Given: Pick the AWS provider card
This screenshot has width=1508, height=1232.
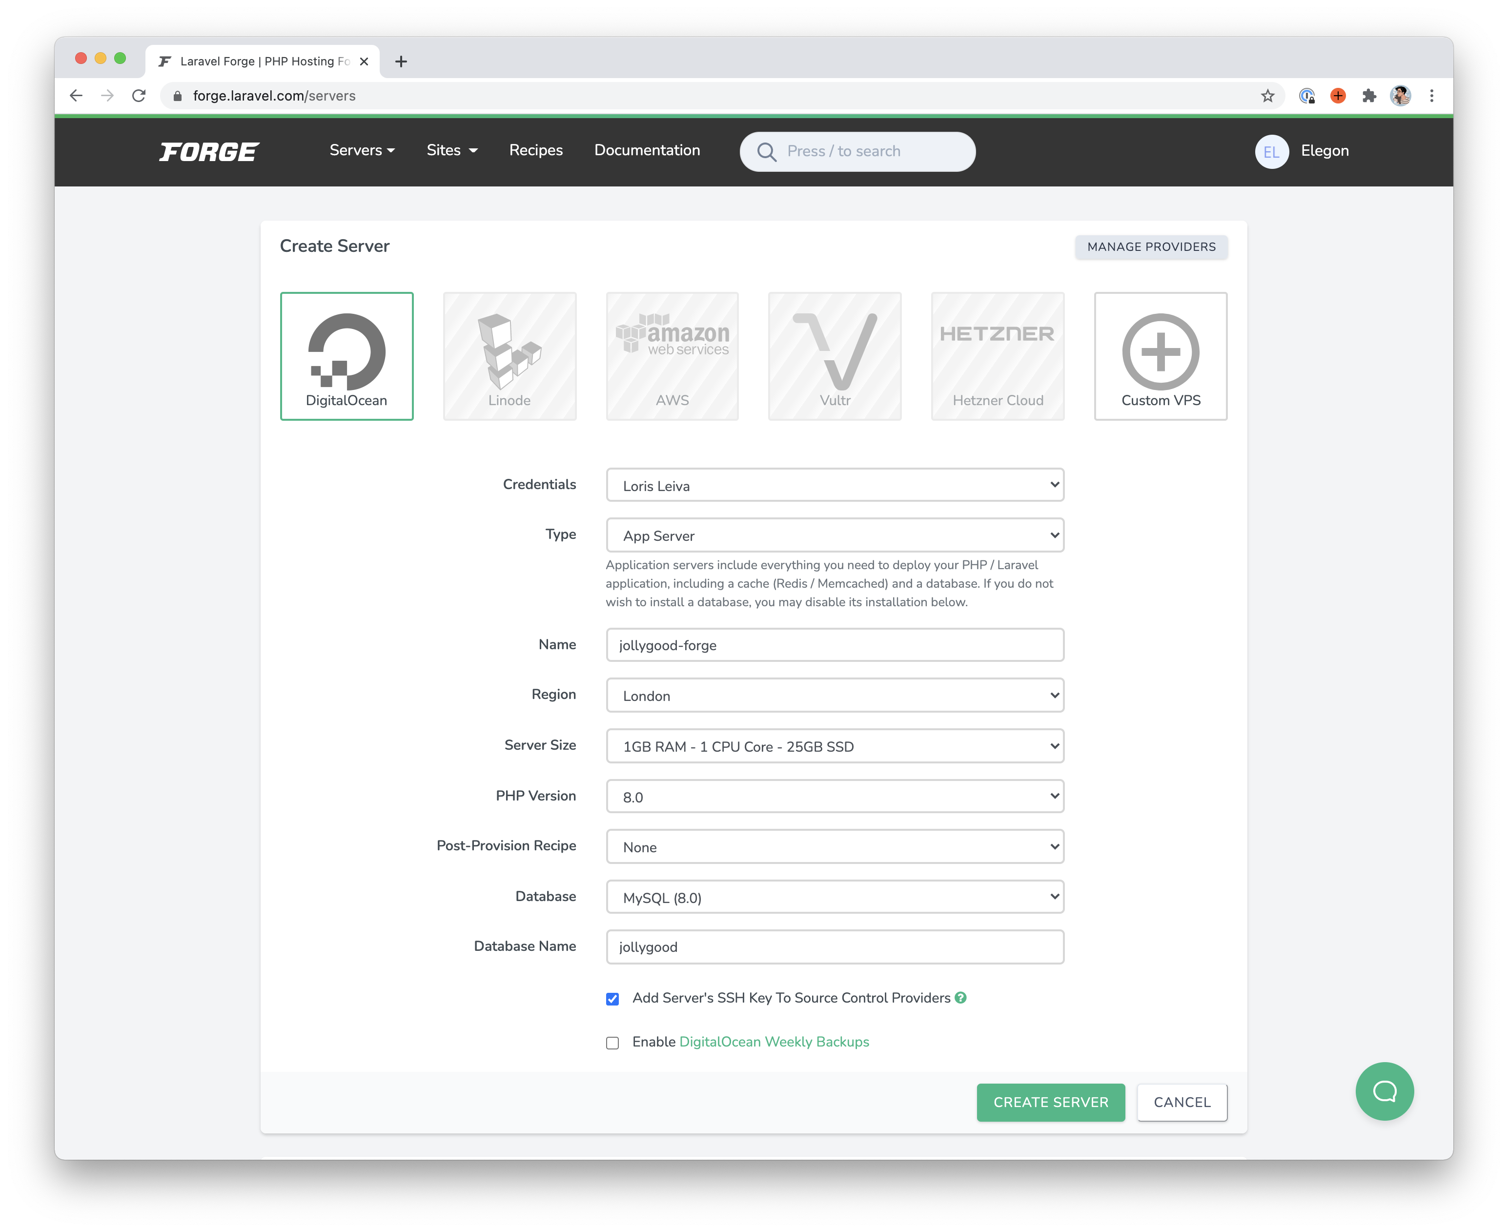Looking at the screenshot, I should (672, 355).
